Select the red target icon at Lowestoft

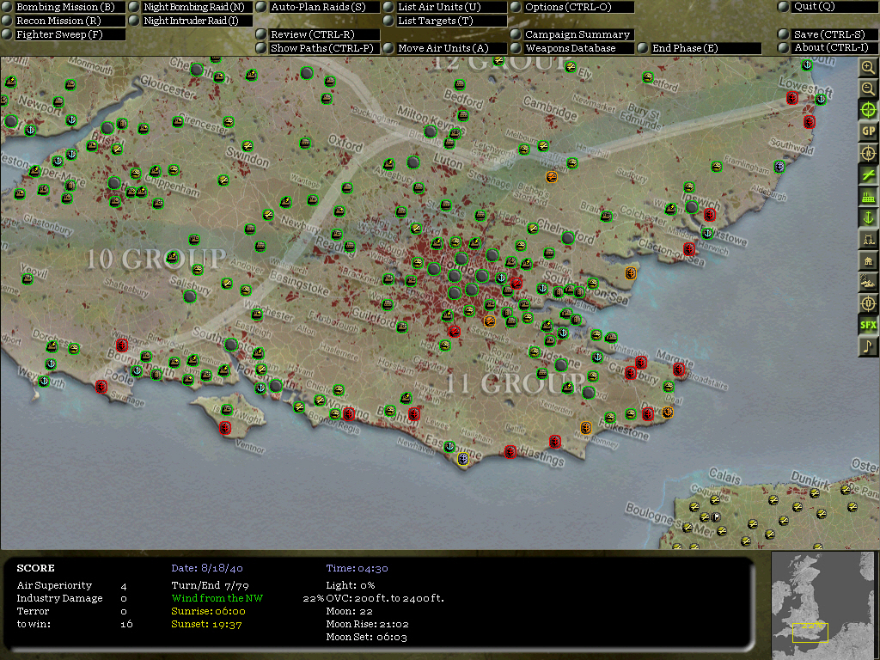click(791, 98)
